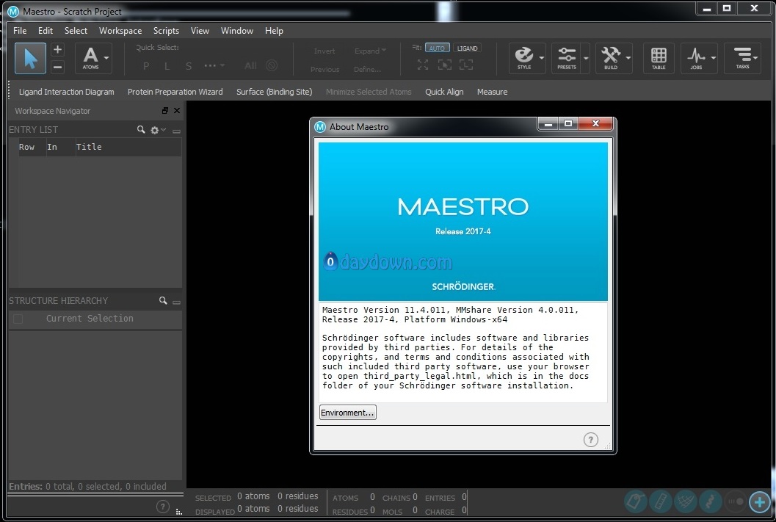Open the more quick-select options dropdown
The image size is (776, 522).
click(214, 65)
